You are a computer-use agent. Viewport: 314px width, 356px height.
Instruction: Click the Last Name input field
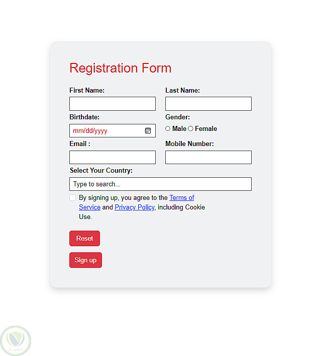pyautogui.click(x=208, y=104)
